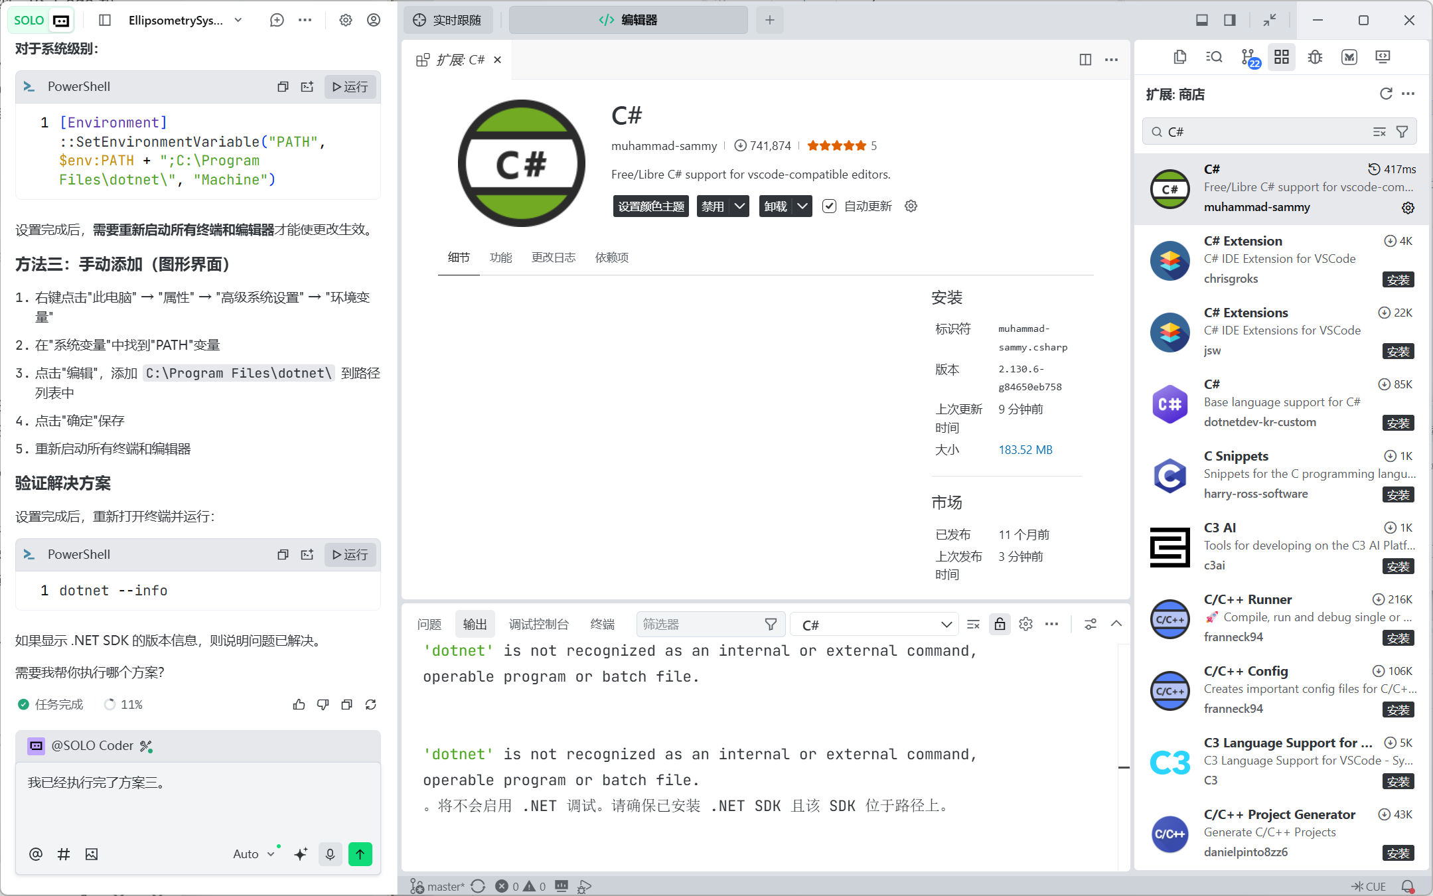
Task: Clear the output panel content
Action: click(x=973, y=625)
